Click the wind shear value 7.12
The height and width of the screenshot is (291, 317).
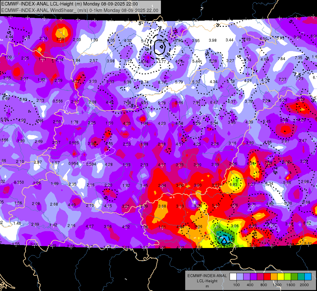128,61
